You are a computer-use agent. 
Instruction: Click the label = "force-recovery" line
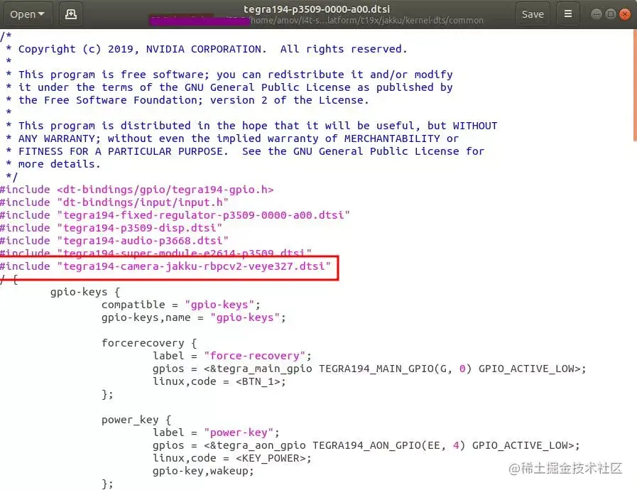point(232,356)
